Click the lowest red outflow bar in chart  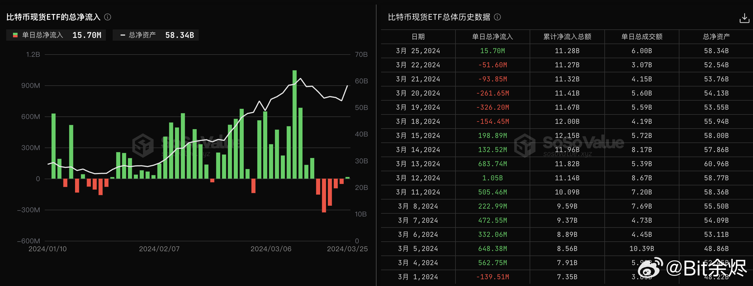[324, 196]
